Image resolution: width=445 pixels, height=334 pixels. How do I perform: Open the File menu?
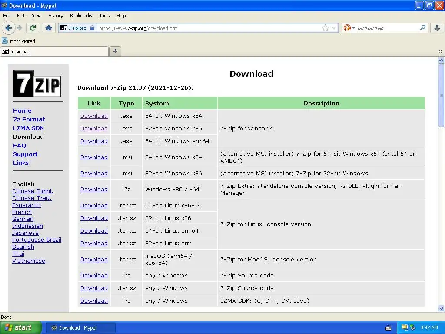[7, 16]
